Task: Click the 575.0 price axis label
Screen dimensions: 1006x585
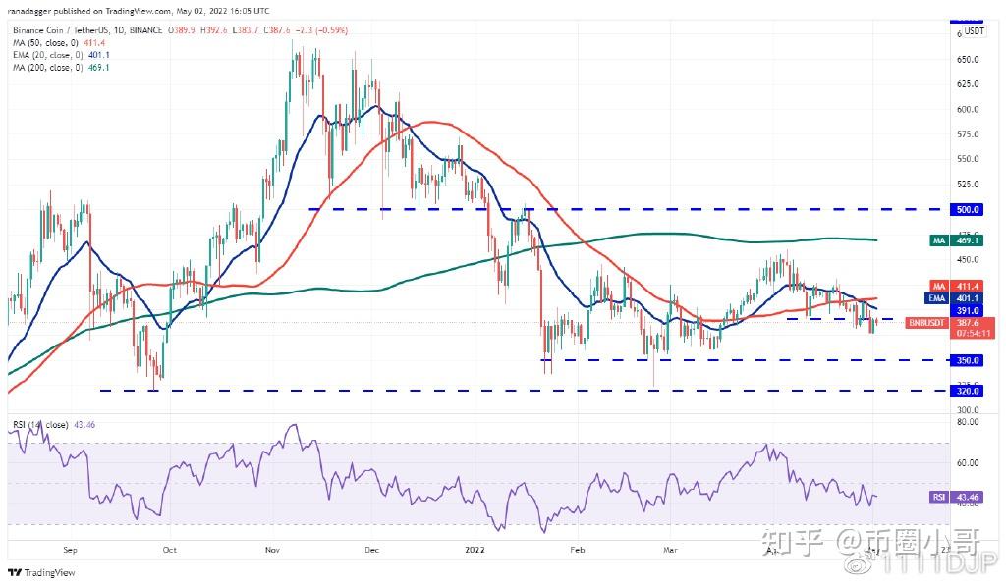Action: [x=968, y=133]
